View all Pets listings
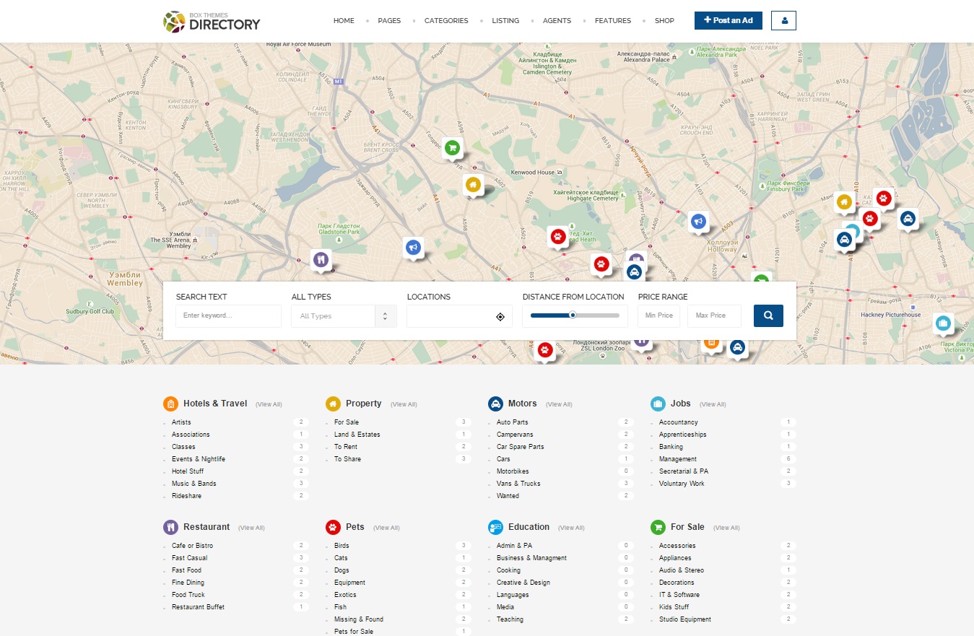The width and height of the screenshot is (974, 636). [386, 528]
